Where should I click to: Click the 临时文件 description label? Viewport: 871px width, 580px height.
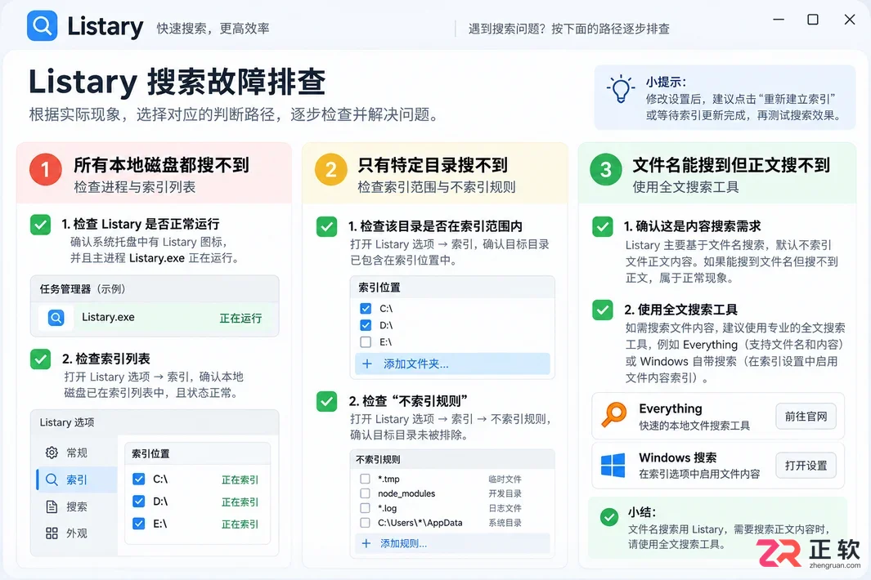(x=505, y=479)
